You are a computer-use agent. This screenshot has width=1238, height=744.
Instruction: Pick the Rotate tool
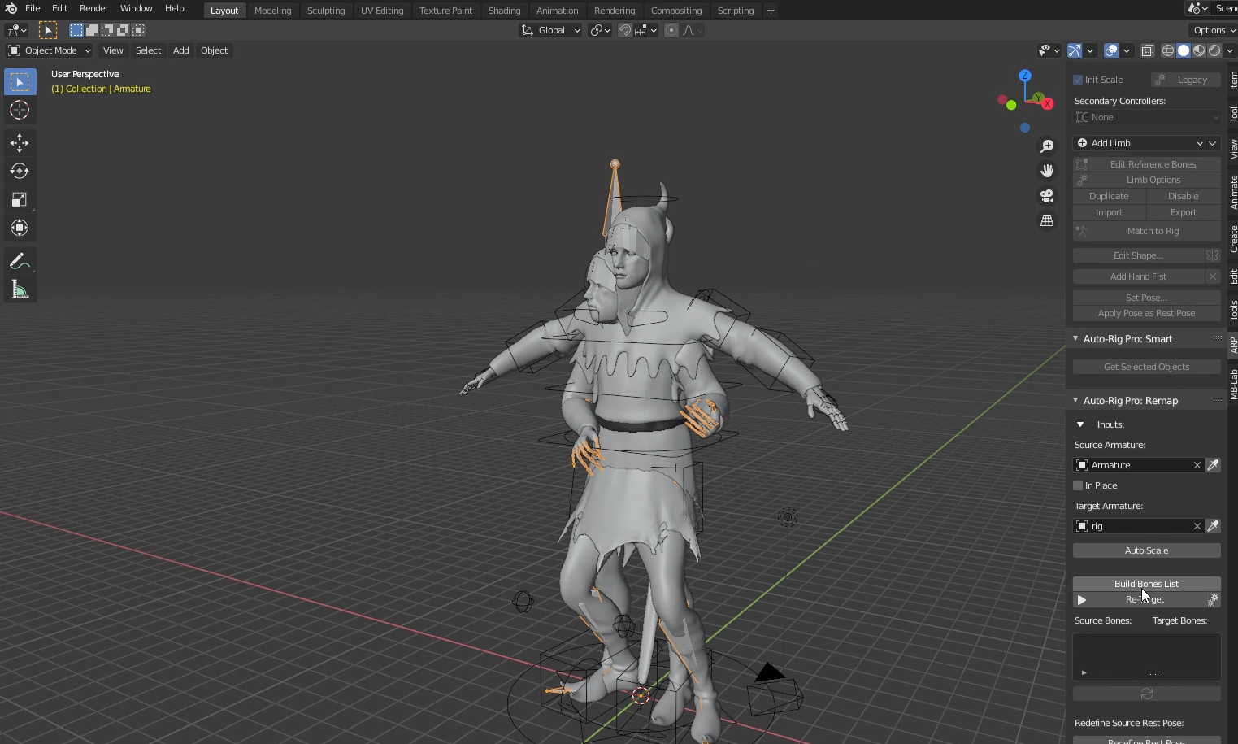(x=20, y=171)
